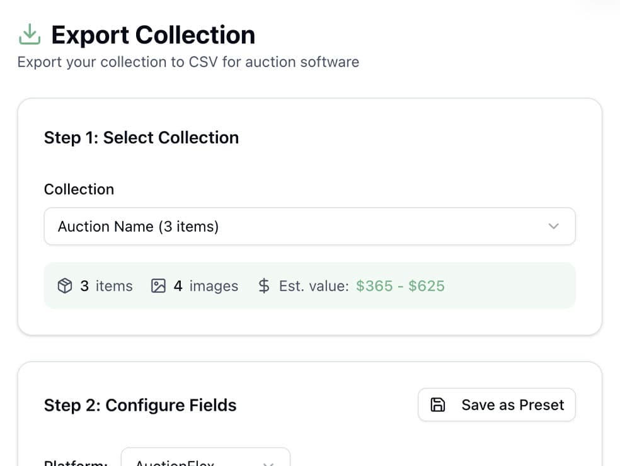620x466 pixels.
Task: Click the download icon beside Export Collection title
Action: pyautogui.click(x=28, y=35)
